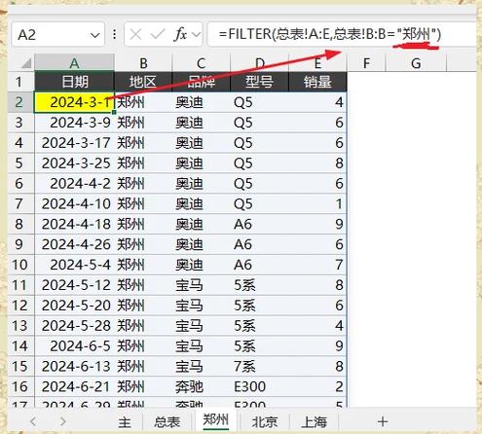Click inside the FILTER formula text
482x434 pixels.
click(x=330, y=34)
